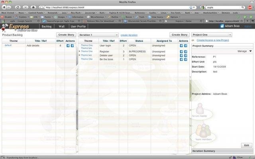
Task: Click the arrow action icon for Add details
Action: click(68, 46)
